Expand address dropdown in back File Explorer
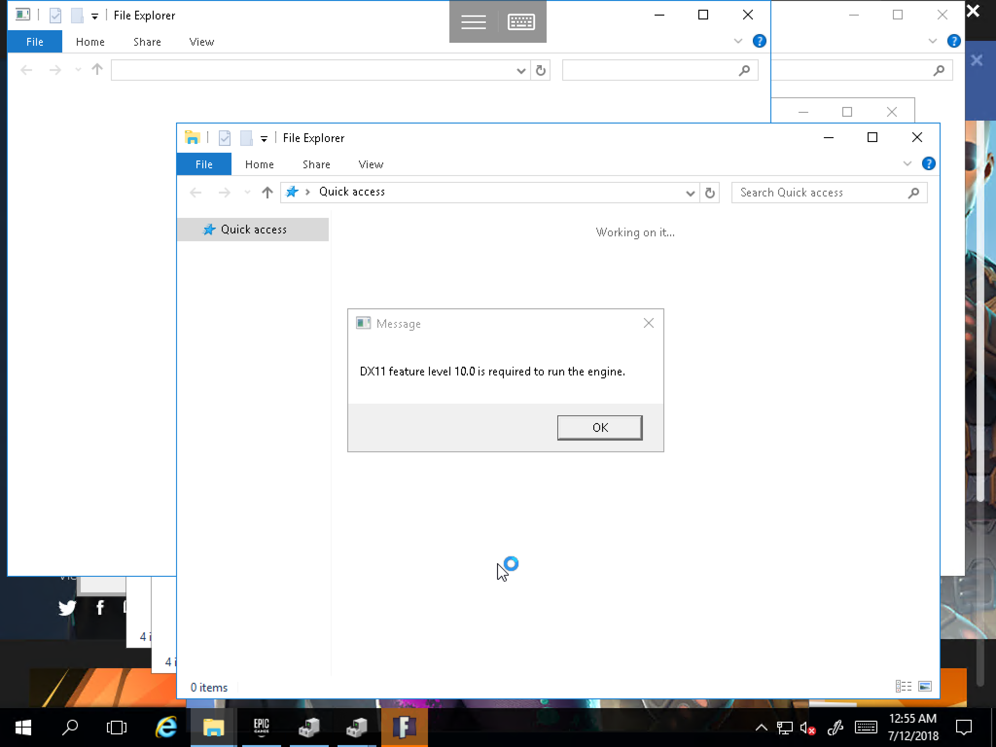 (521, 71)
